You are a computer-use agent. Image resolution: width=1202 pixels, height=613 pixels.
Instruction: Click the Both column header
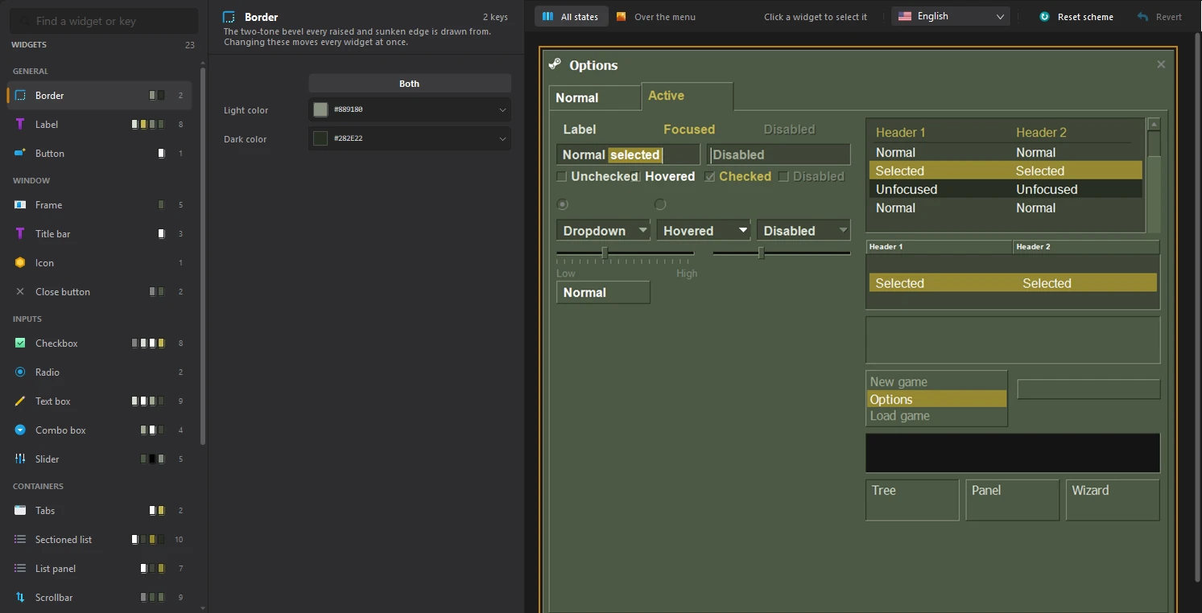click(410, 84)
